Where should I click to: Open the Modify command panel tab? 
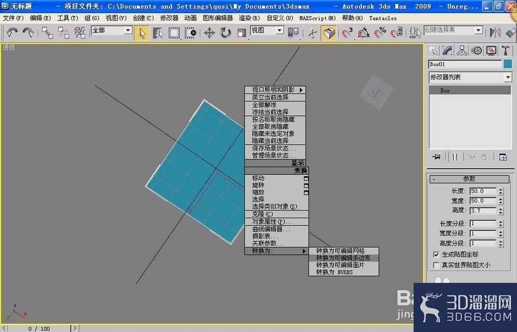[x=447, y=51]
